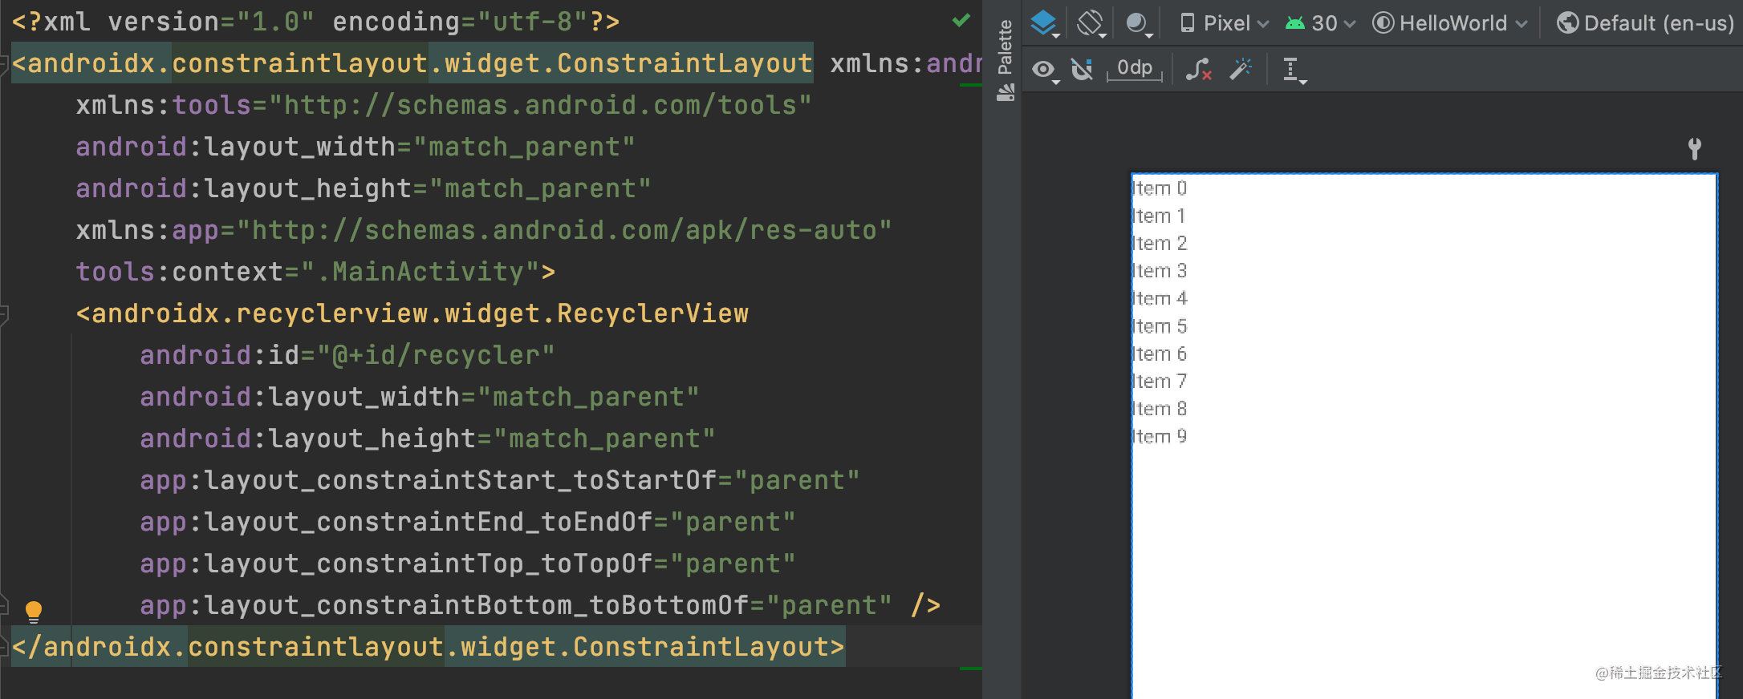The image size is (1743, 699).
Task: Open view options eye icon
Action: click(1044, 70)
